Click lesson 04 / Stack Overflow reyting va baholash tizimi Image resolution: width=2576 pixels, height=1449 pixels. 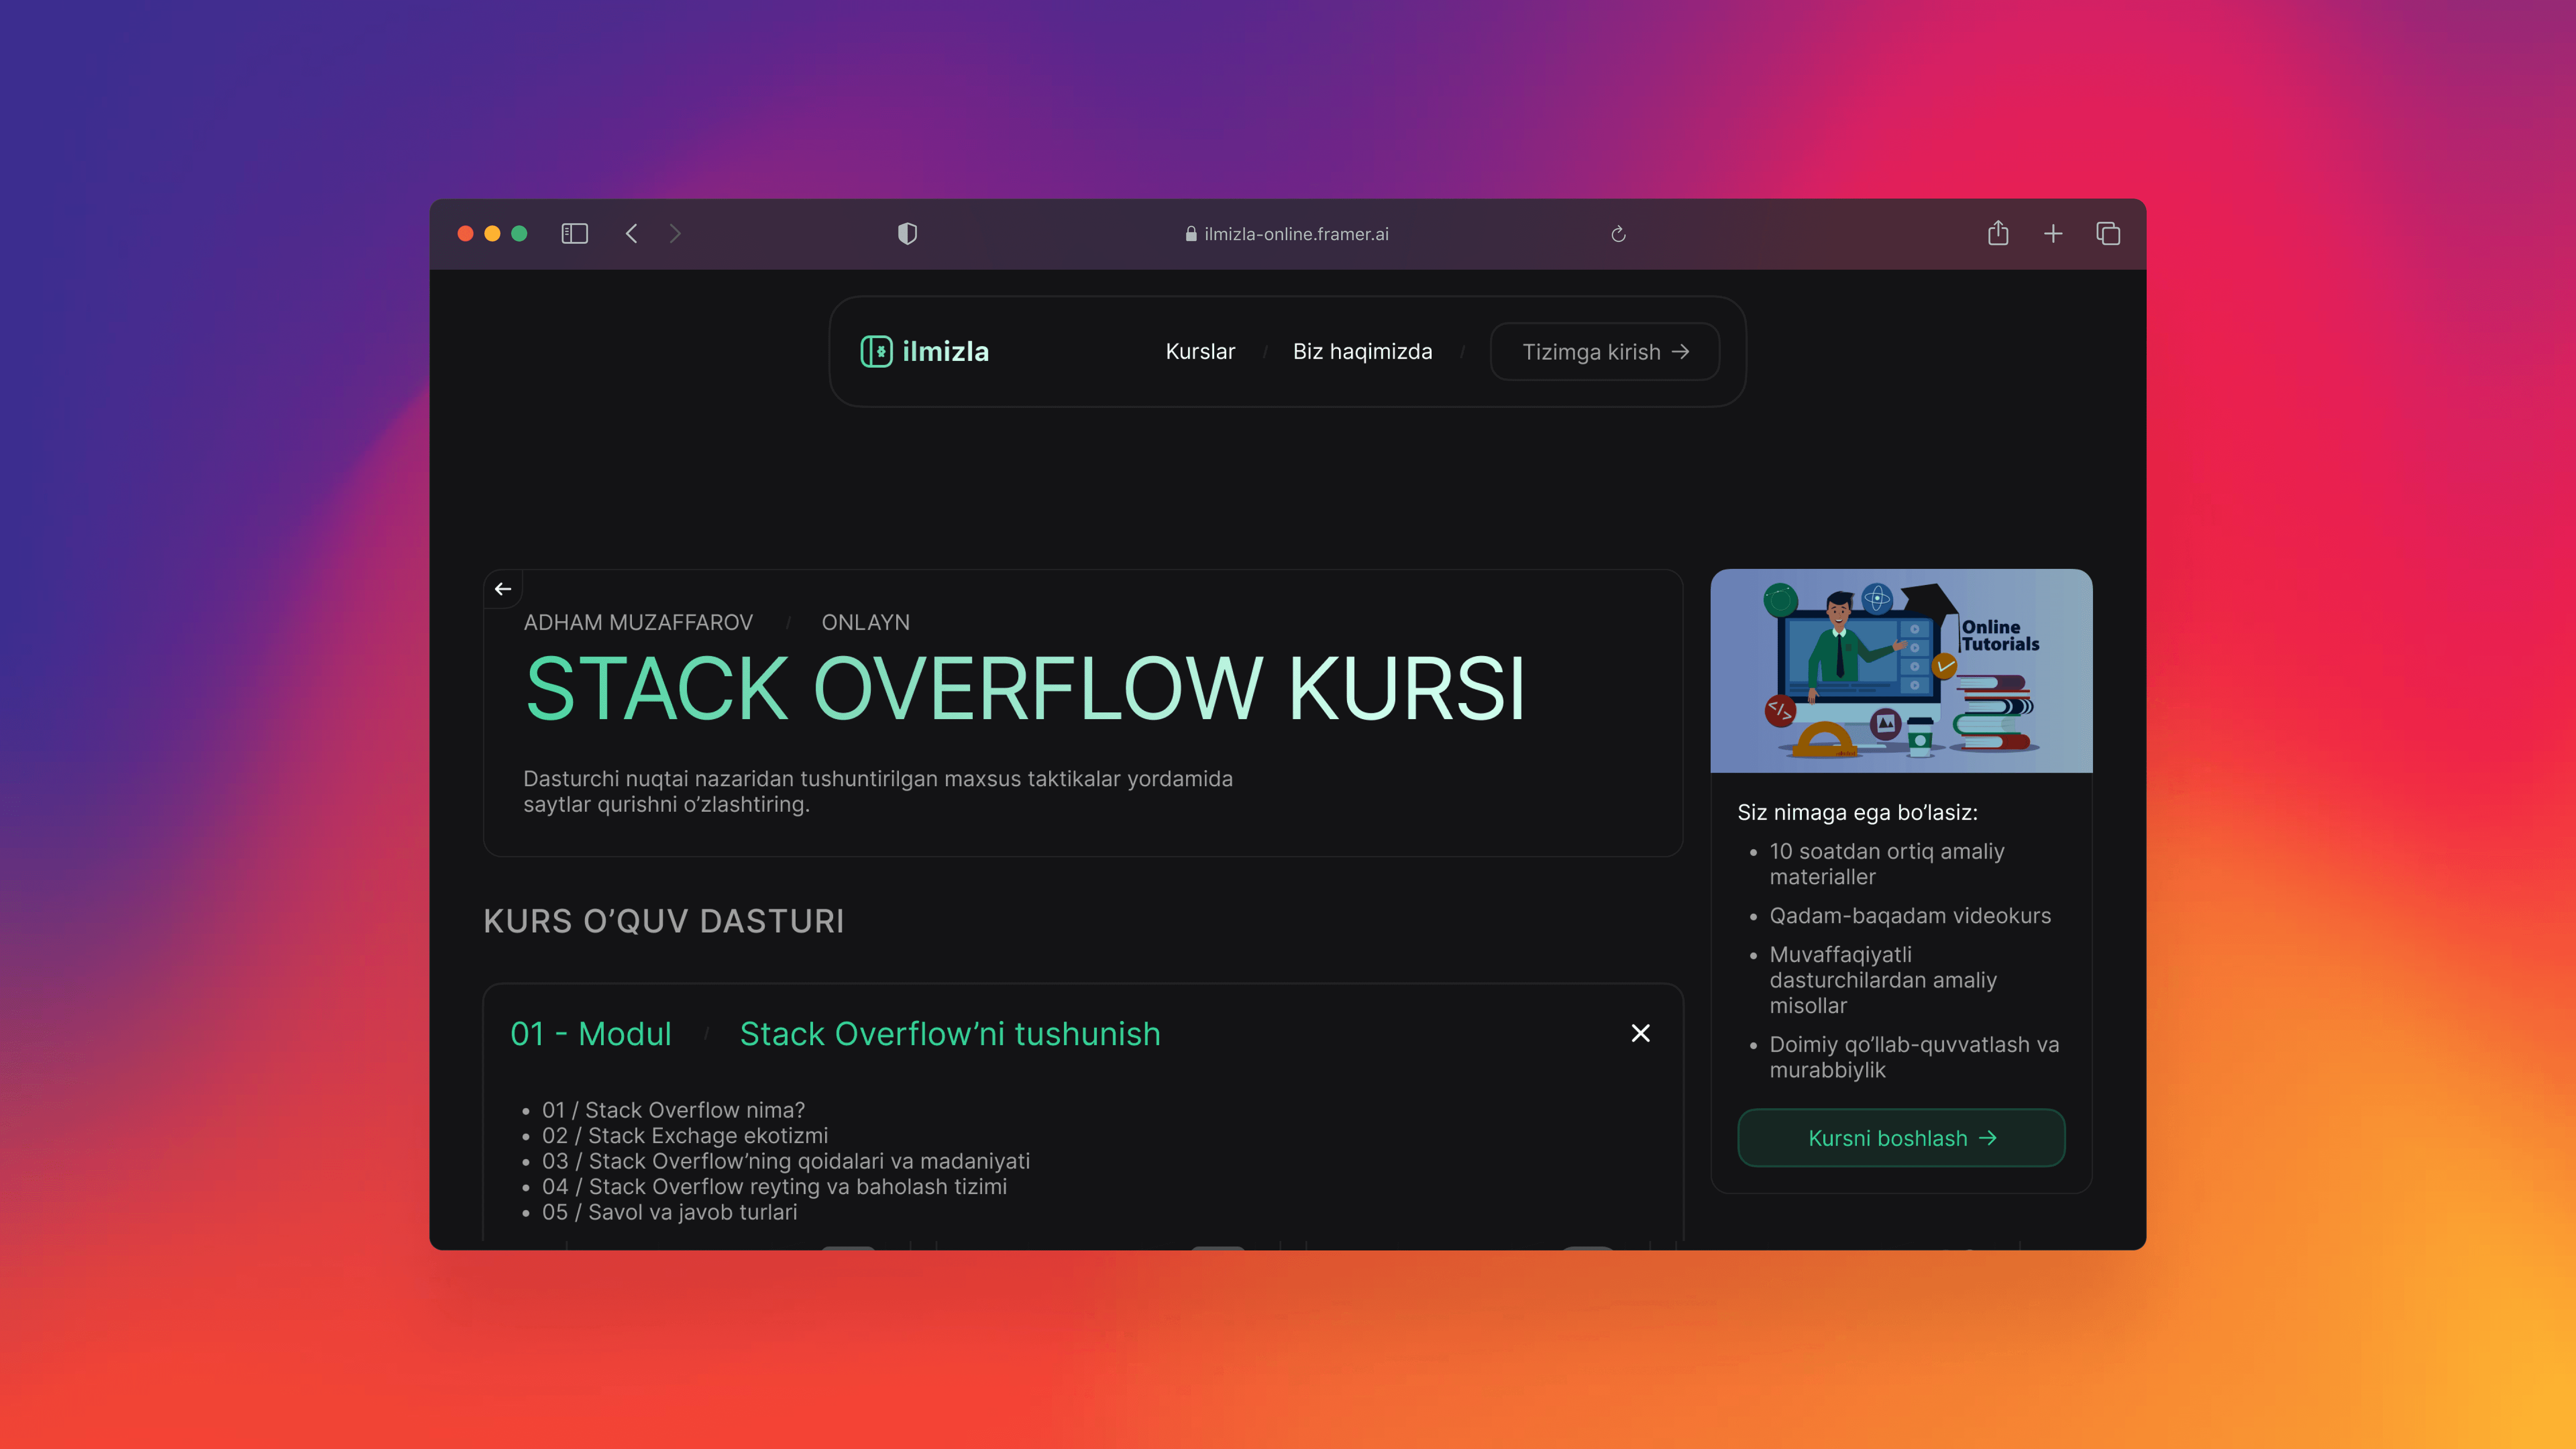click(774, 1187)
